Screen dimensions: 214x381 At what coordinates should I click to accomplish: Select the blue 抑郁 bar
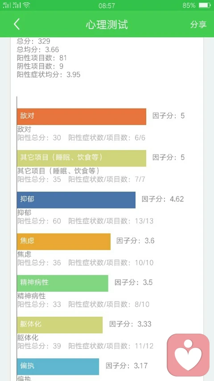(76, 200)
